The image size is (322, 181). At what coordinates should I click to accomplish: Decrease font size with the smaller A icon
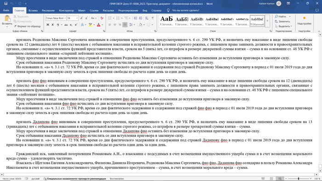(86, 18)
